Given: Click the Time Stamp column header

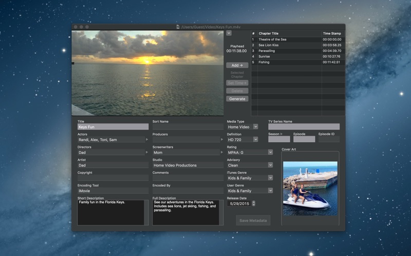Looking at the screenshot, I should click(332, 33).
